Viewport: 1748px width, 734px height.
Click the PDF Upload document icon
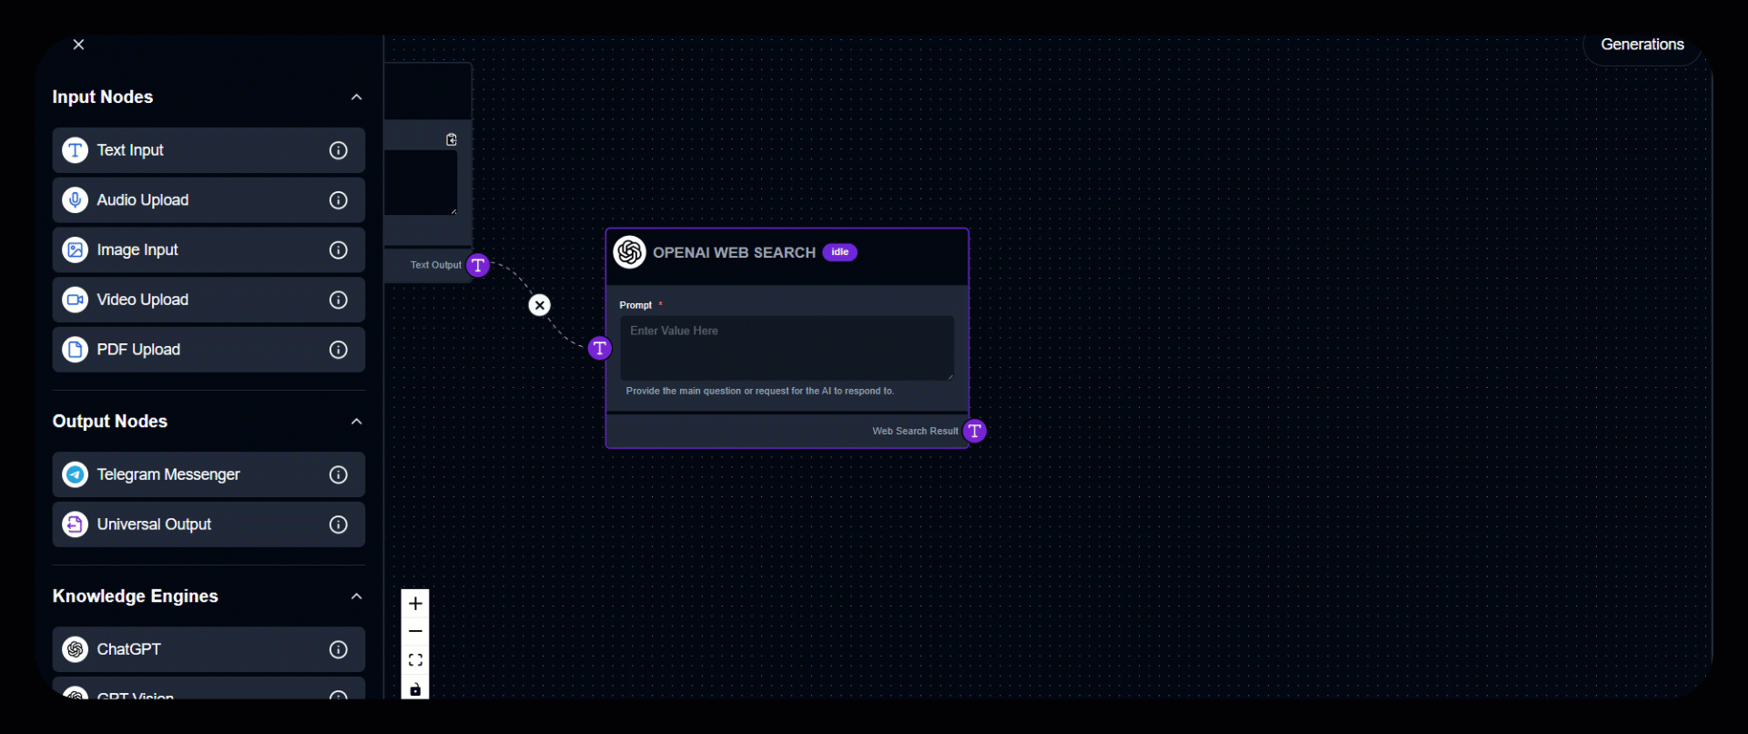click(76, 350)
